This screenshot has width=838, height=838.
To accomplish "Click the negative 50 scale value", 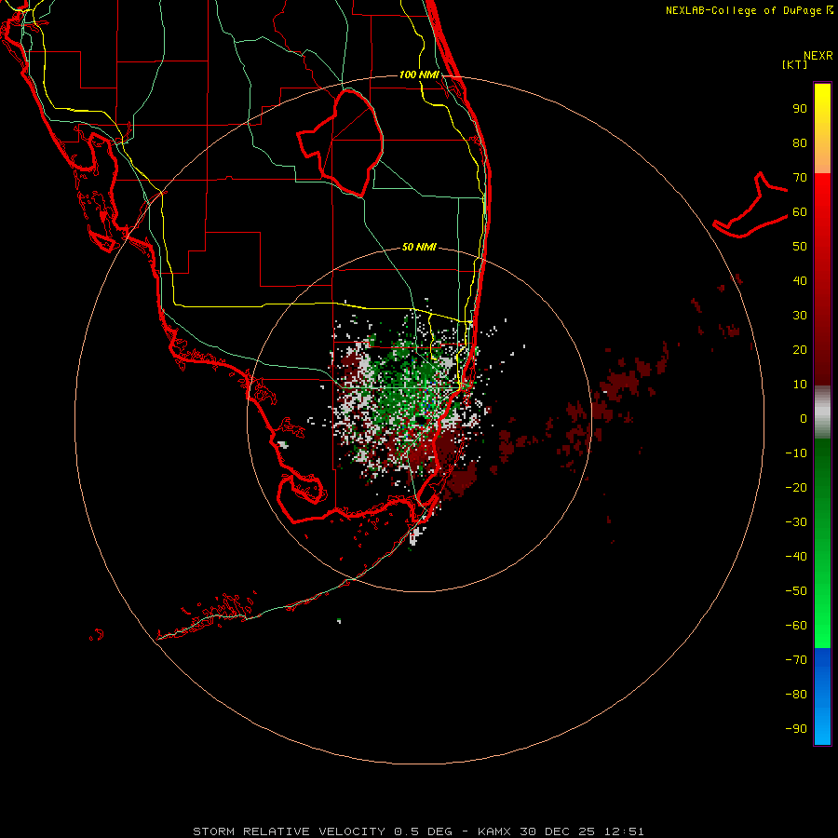I will 796,591.
